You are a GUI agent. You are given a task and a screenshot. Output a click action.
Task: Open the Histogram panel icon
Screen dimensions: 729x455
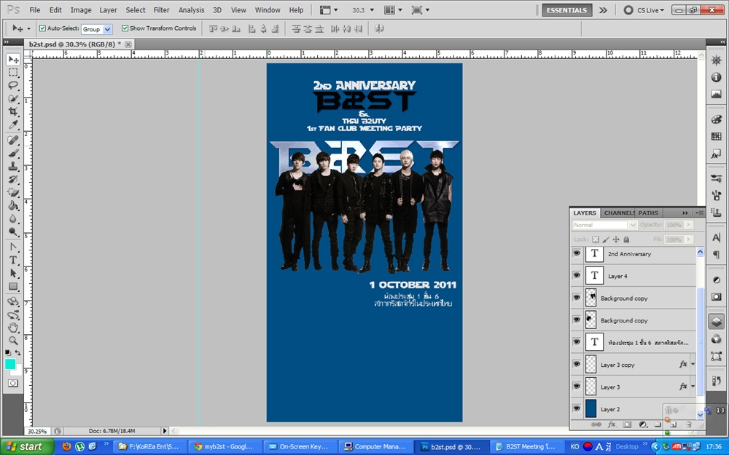pyautogui.click(x=716, y=94)
